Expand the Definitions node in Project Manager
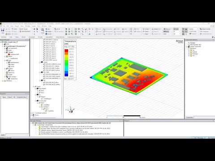Screen dimensions: 215x161 [x=3, y=81]
